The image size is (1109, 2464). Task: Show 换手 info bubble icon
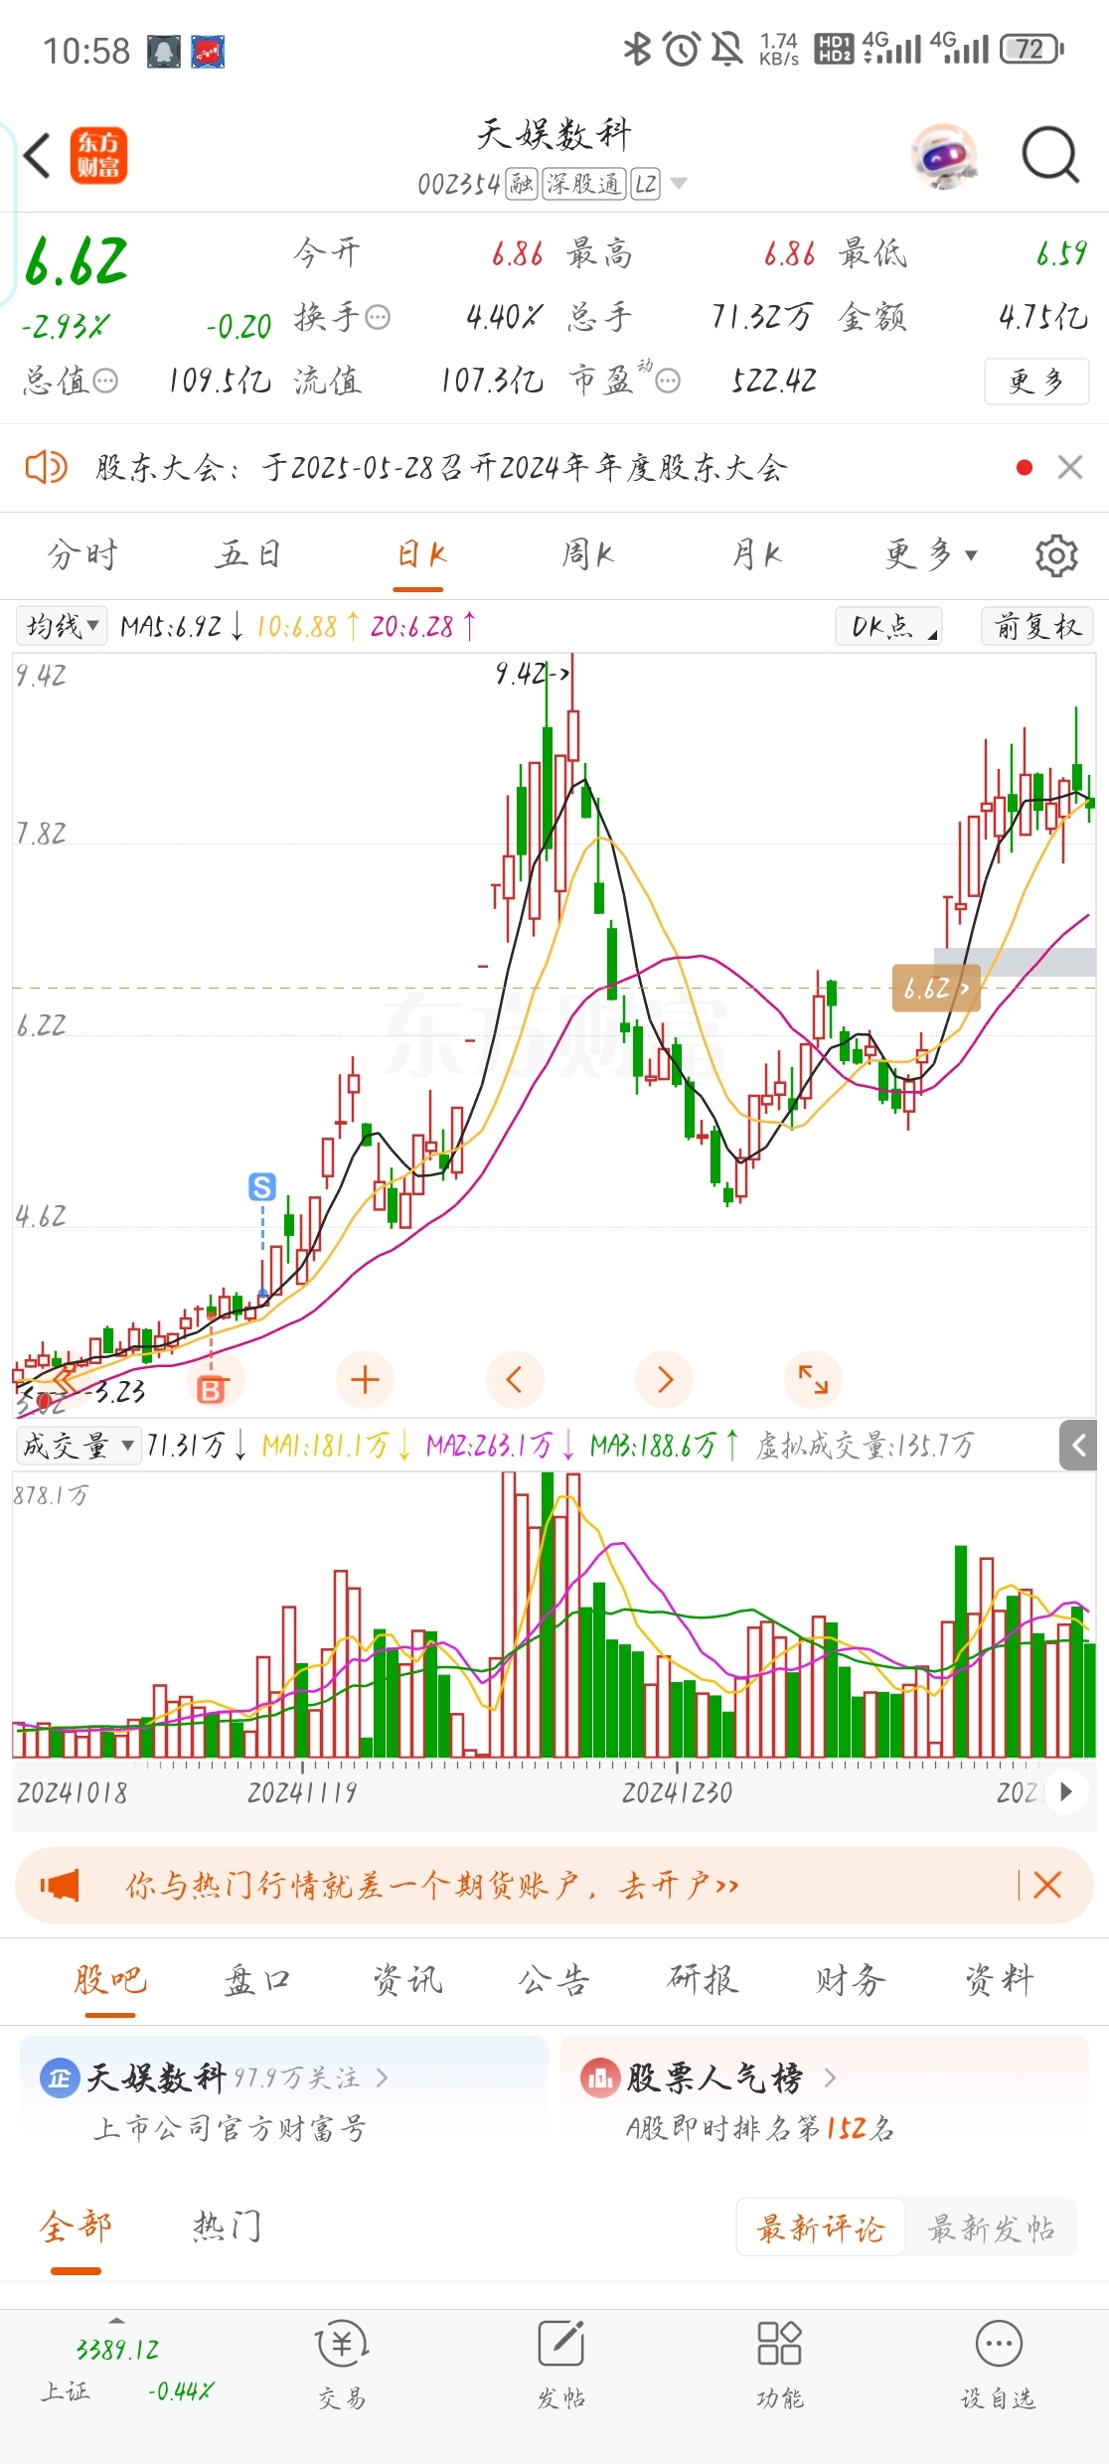coord(378,318)
